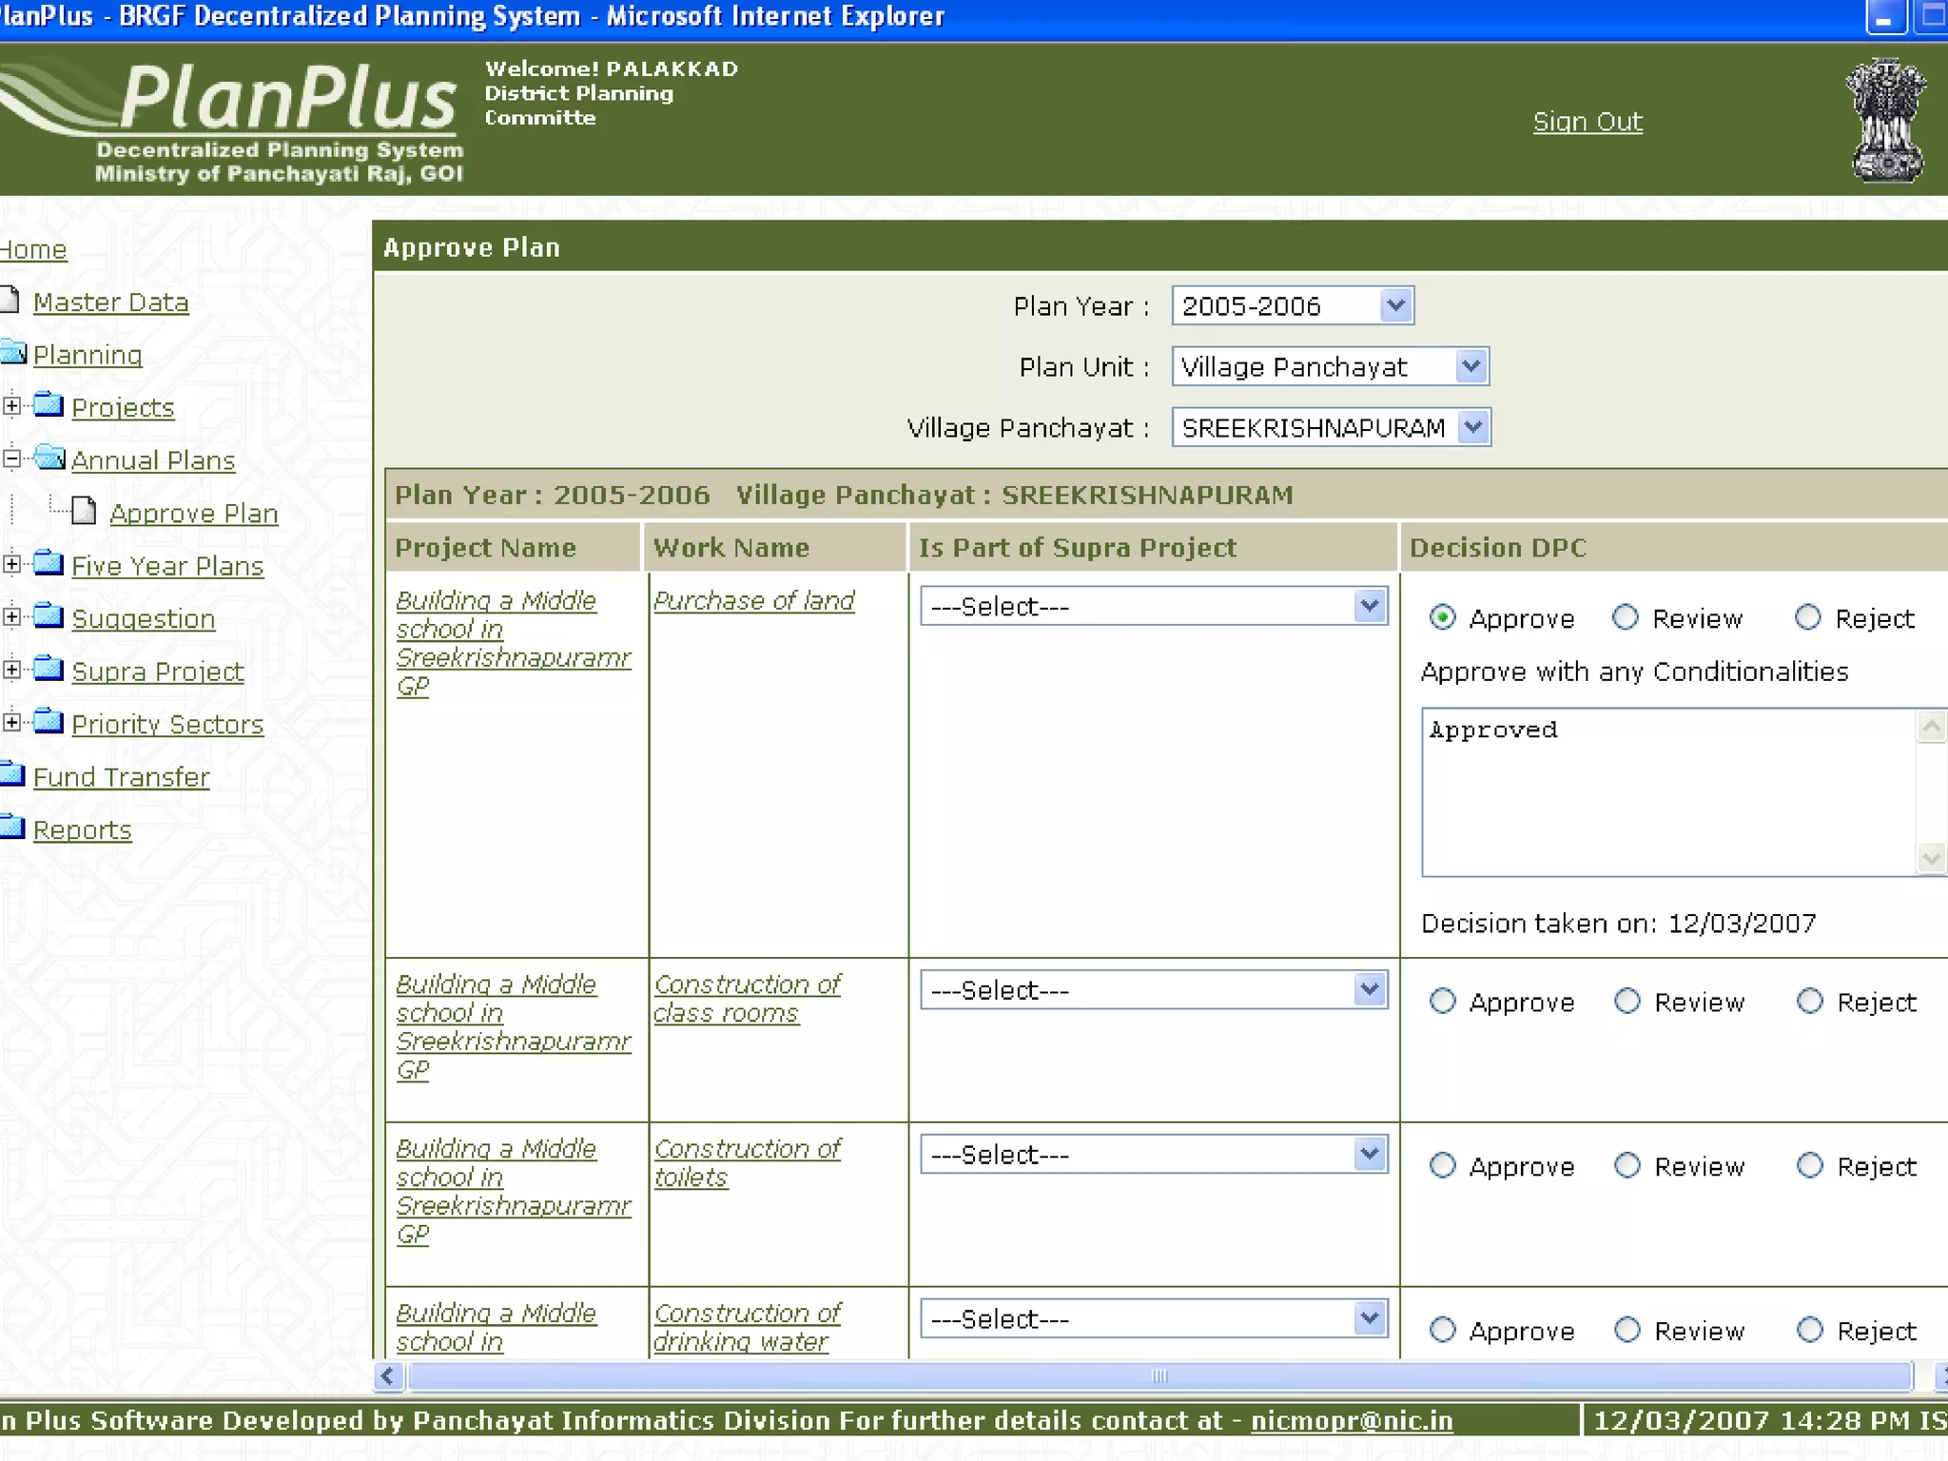Expand the Projects tree node
Image resolution: width=1948 pixels, height=1461 pixels.
(11, 406)
